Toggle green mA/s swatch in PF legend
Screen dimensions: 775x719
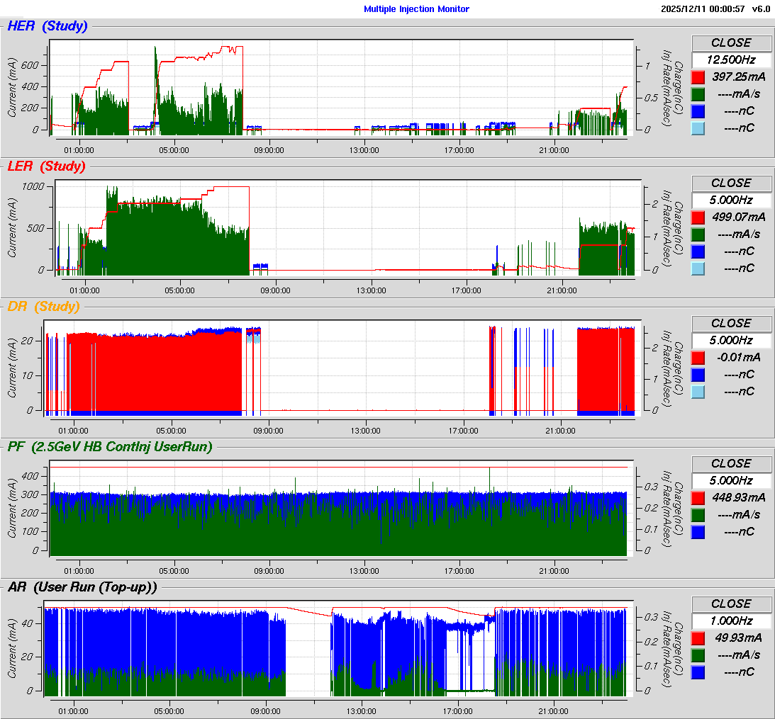698,514
